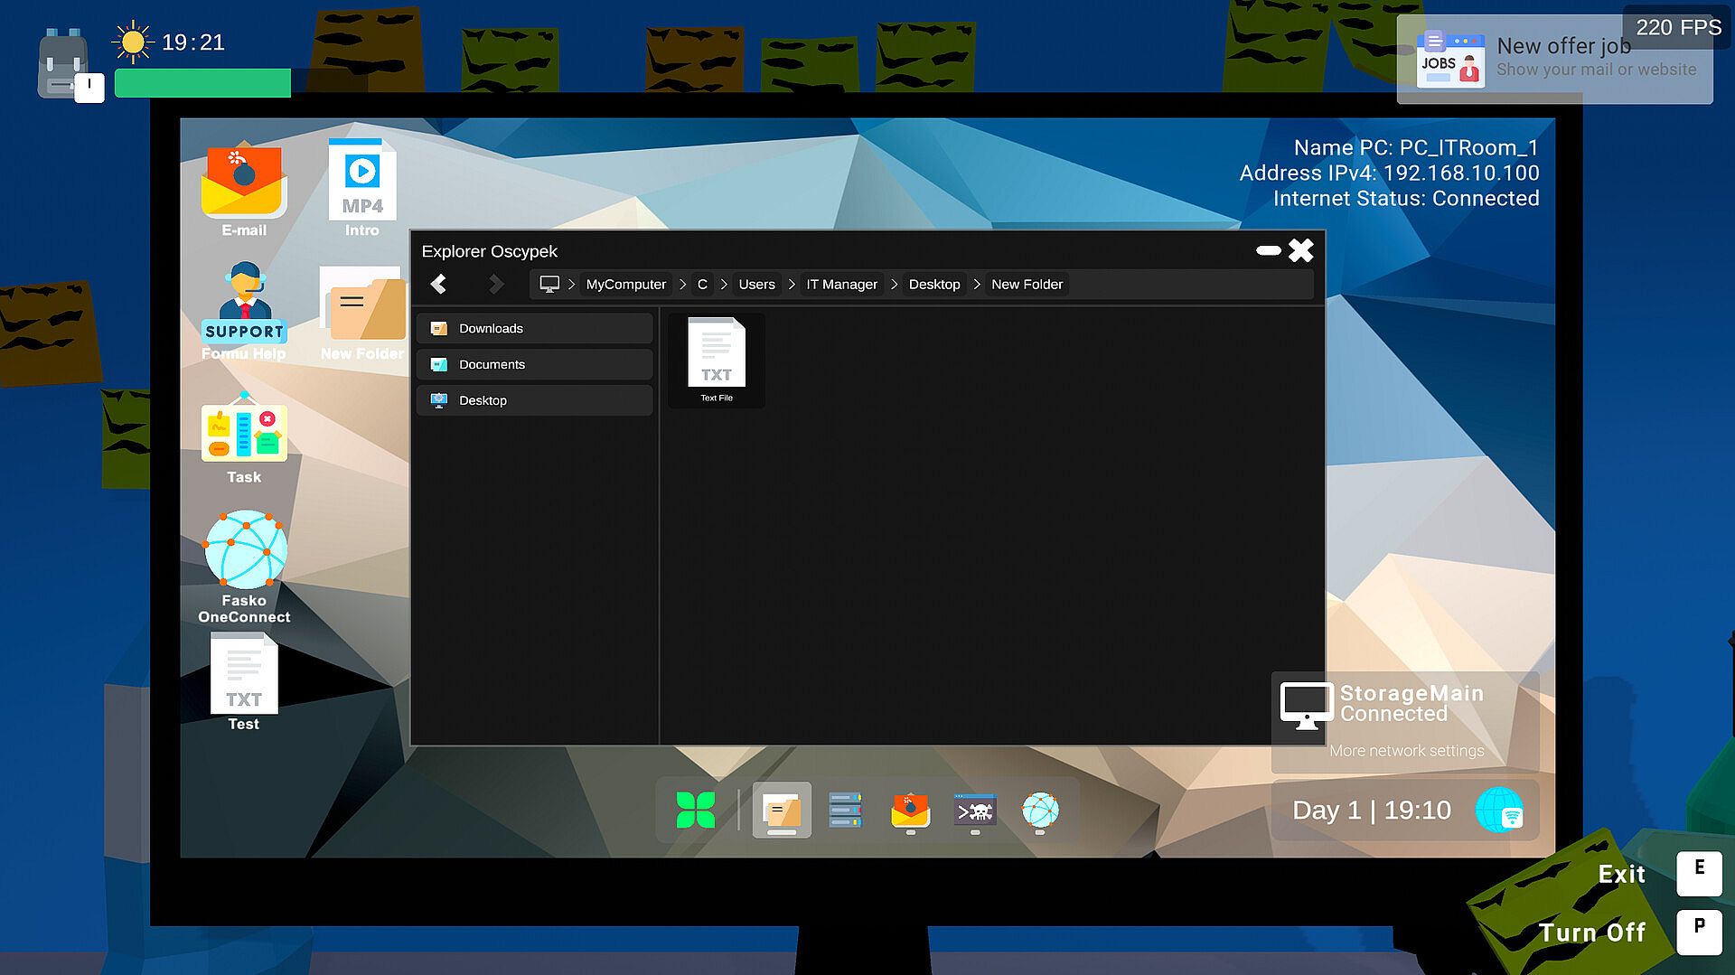Click the green clover start menu icon
This screenshot has width=1735, height=975.
click(695, 811)
